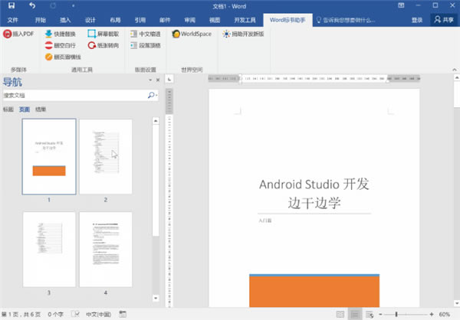Open WorldSpace from the ribbon

(192, 34)
